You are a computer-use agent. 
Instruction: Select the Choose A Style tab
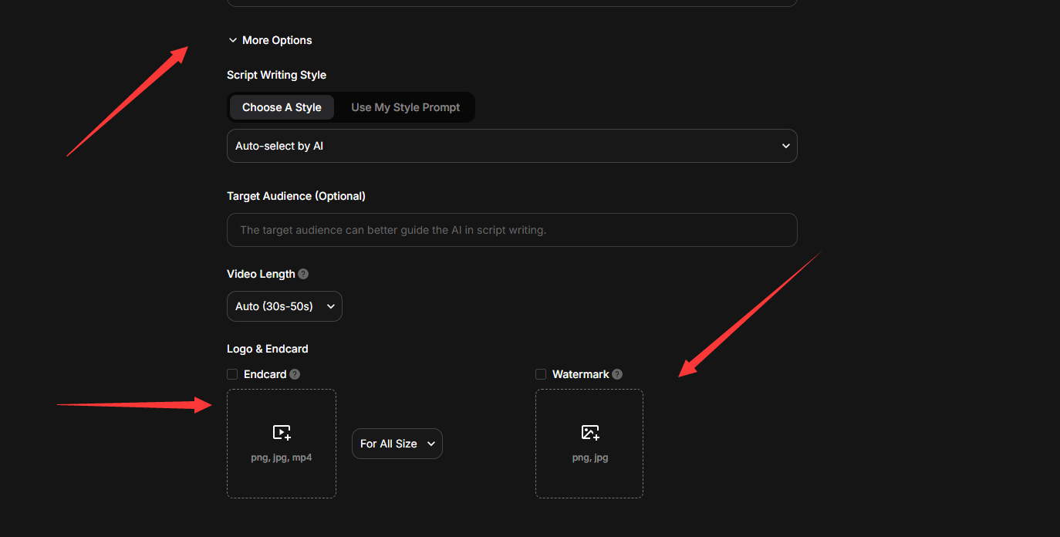(282, 107)
